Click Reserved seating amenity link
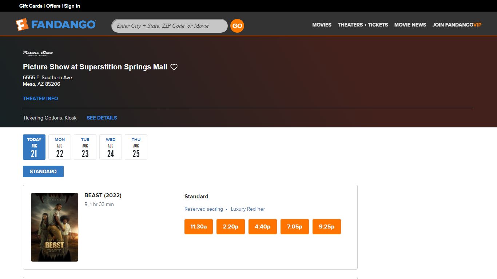Screen dimensions: 497x279 (x=204, y=209)
